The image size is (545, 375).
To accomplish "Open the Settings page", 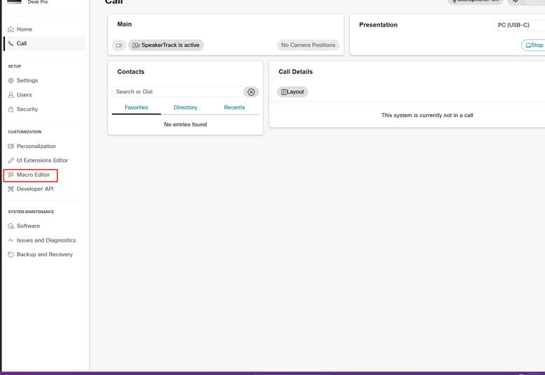I will point(27,80).
